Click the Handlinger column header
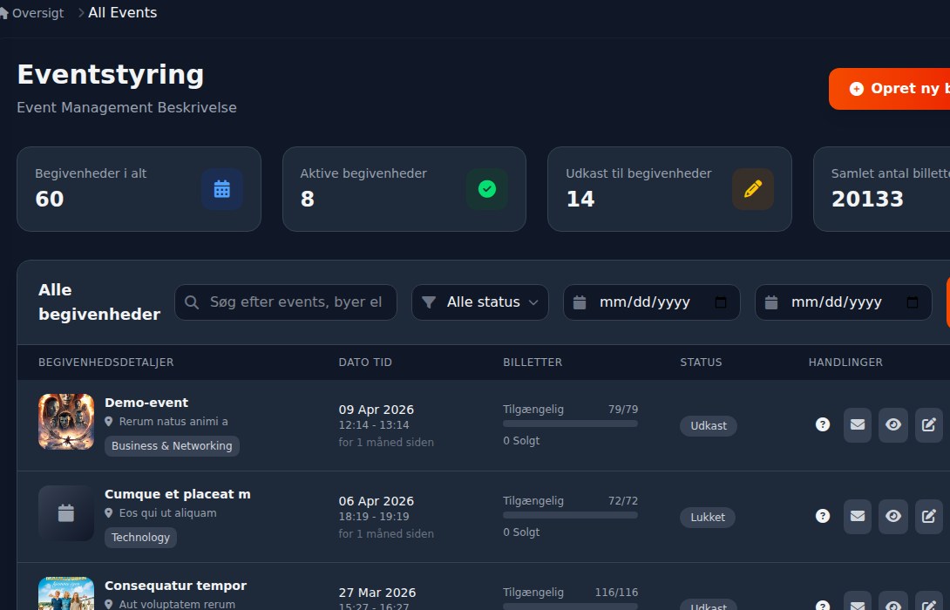The height and width of the screenshot is (610, 950). [x=845, y=363]
